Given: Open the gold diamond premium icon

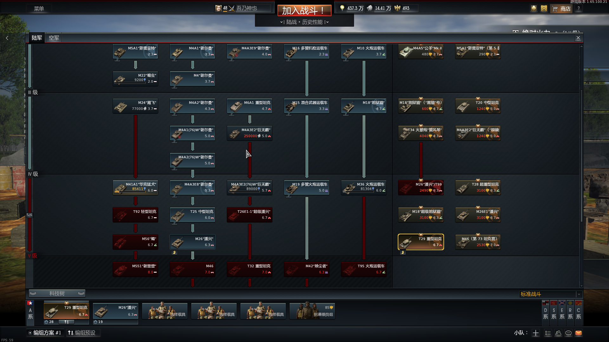Looking at the screenshot, I should [x=534, y=9].
